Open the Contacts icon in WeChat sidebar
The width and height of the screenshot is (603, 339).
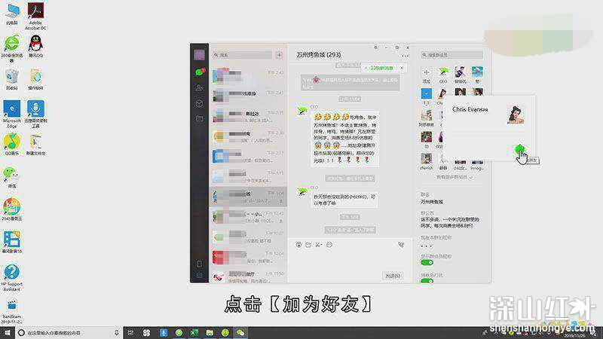tap(200, 87)
